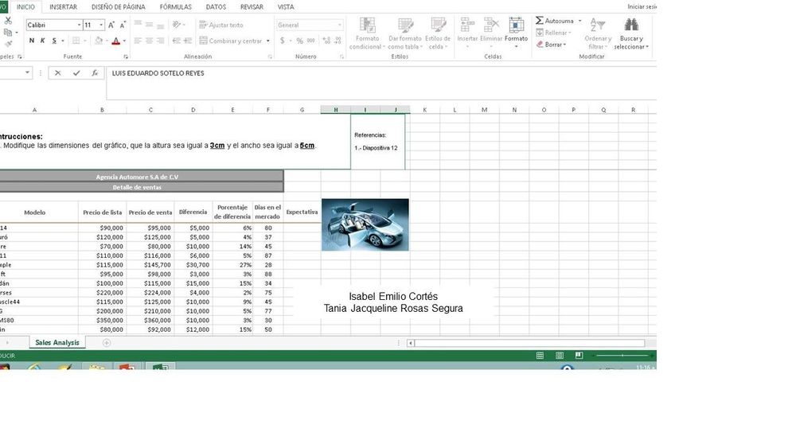
Task: Switch to the INSERTAR ribbon tab
Action: [x=63, y=6]
